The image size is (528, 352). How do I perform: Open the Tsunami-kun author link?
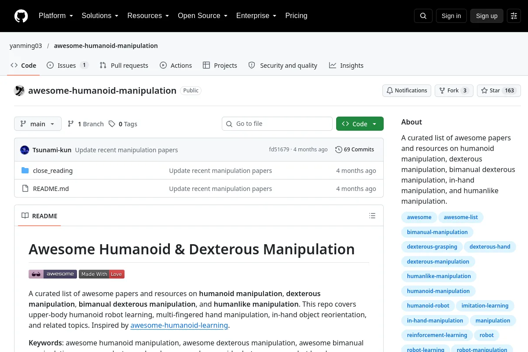(52, 150)
